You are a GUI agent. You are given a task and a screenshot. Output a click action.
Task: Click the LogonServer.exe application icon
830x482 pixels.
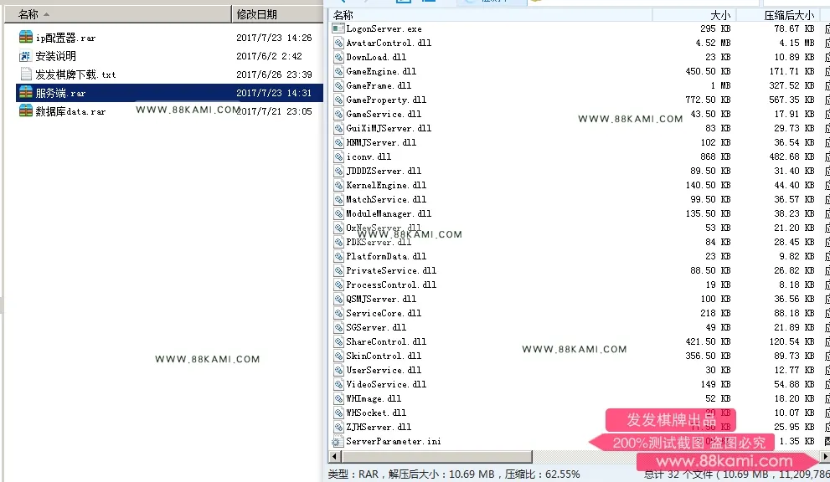pos(338,28)
